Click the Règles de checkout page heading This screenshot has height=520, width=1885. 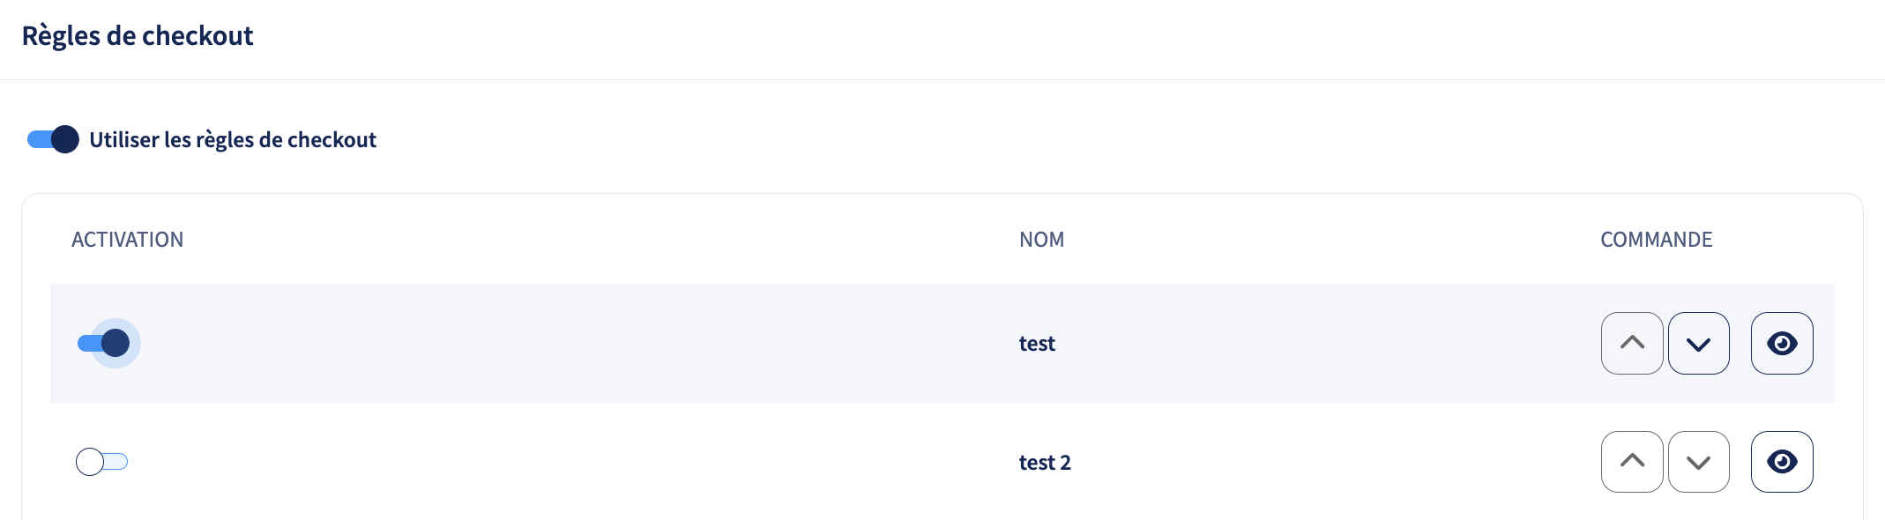pos(138,36)
